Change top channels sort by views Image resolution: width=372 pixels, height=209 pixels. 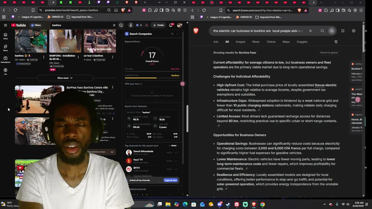(173, 146)
